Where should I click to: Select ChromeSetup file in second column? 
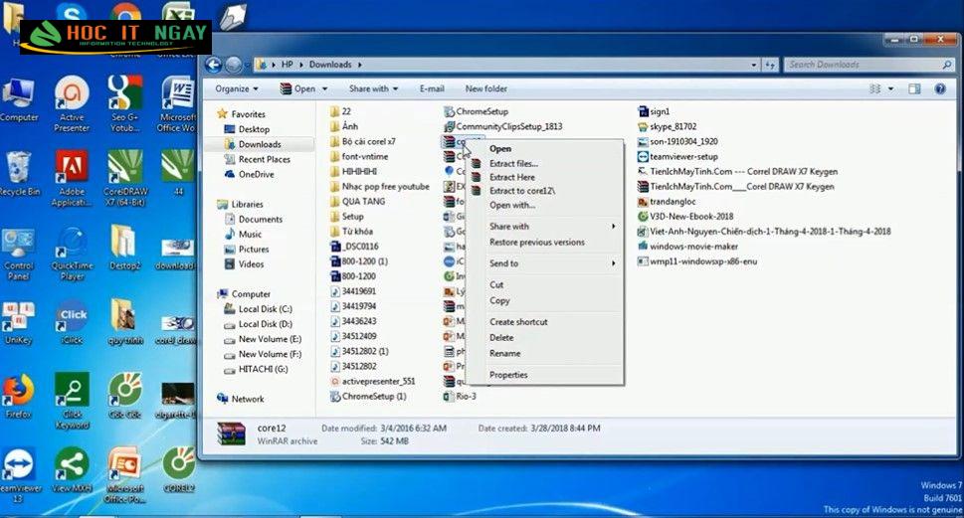(x=482, y=111)
